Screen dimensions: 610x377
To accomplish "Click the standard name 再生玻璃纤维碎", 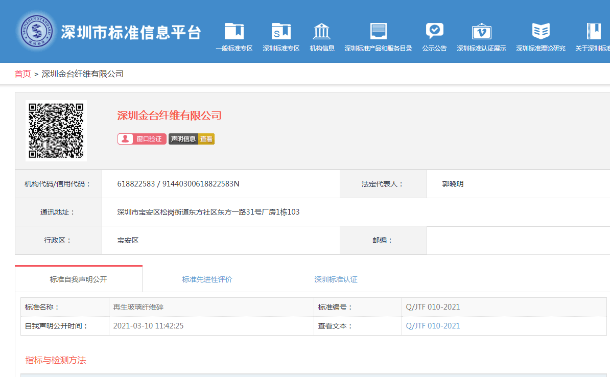I will click(138, 307).
